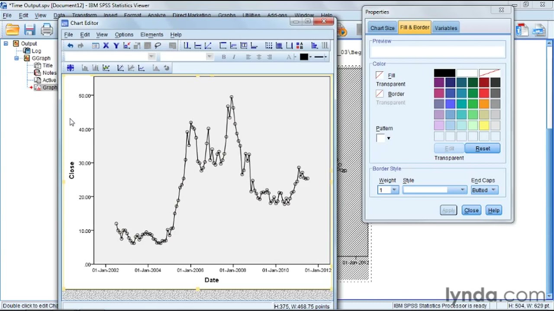Open Chart Editor File menu

(x=68, y=35)
